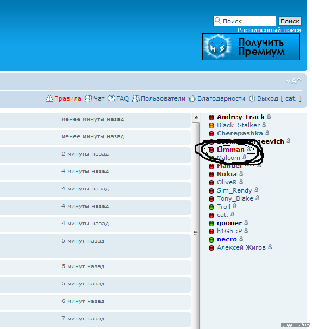Open the FAQ menu item
This screenshot has height=329, width=312.
pyautogui.click(x=118, y=98)
